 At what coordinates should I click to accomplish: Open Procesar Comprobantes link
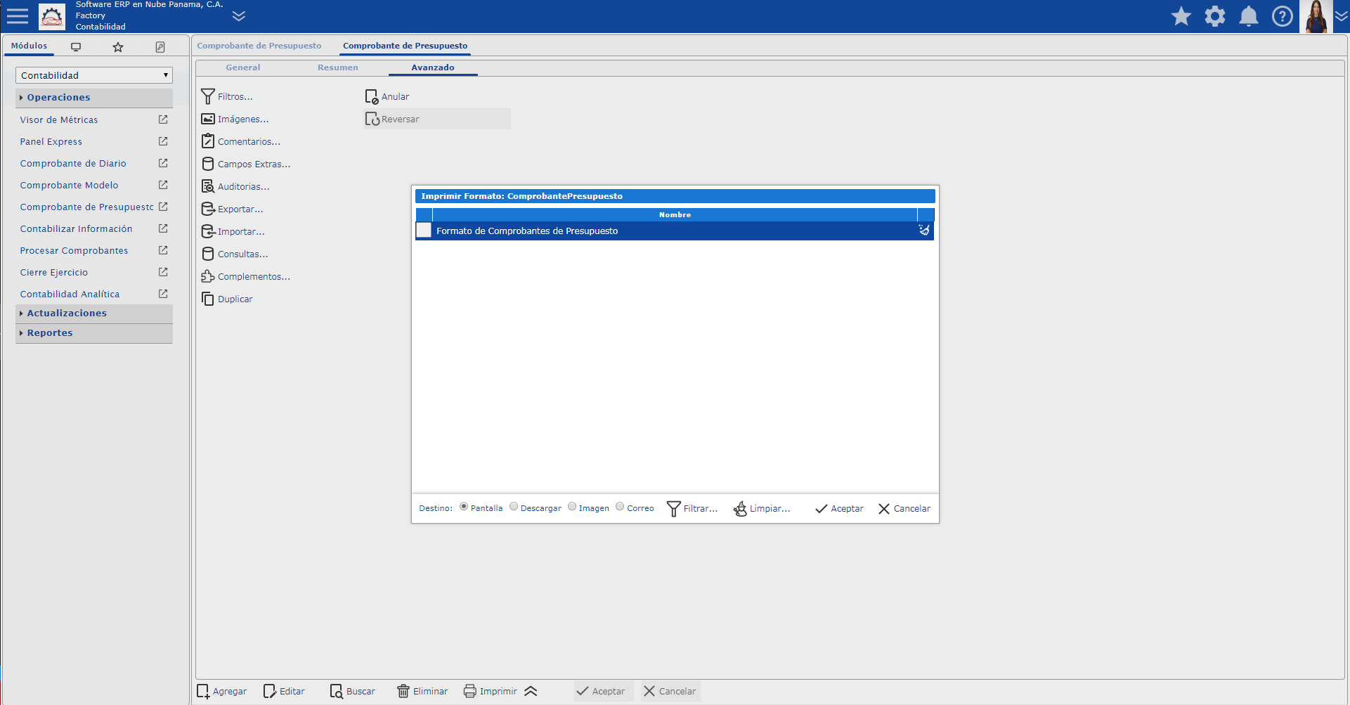(74, 251)
